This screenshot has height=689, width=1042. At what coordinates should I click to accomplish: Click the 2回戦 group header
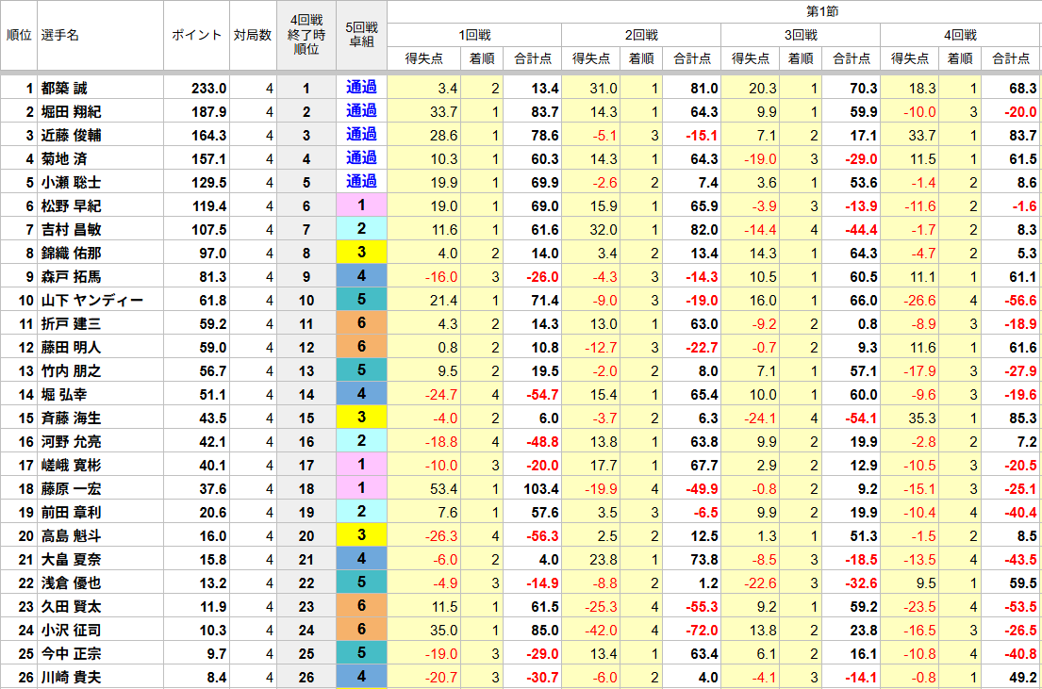[641, 35]
